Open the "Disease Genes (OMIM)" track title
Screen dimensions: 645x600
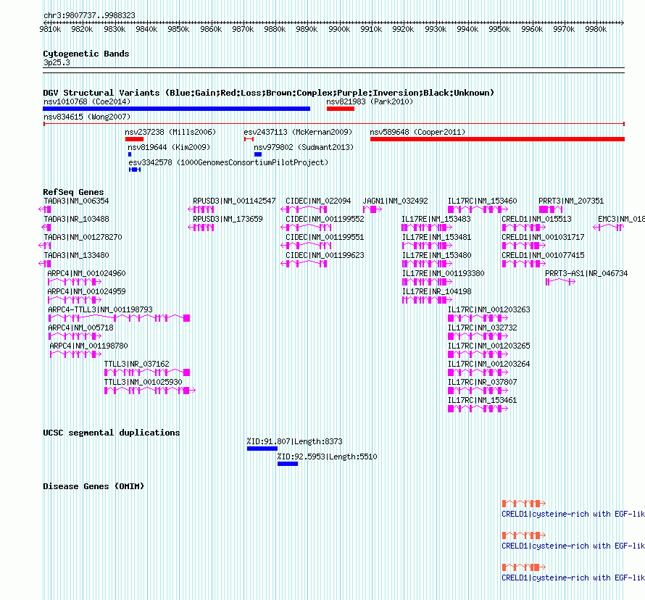(x=93, y=486)
